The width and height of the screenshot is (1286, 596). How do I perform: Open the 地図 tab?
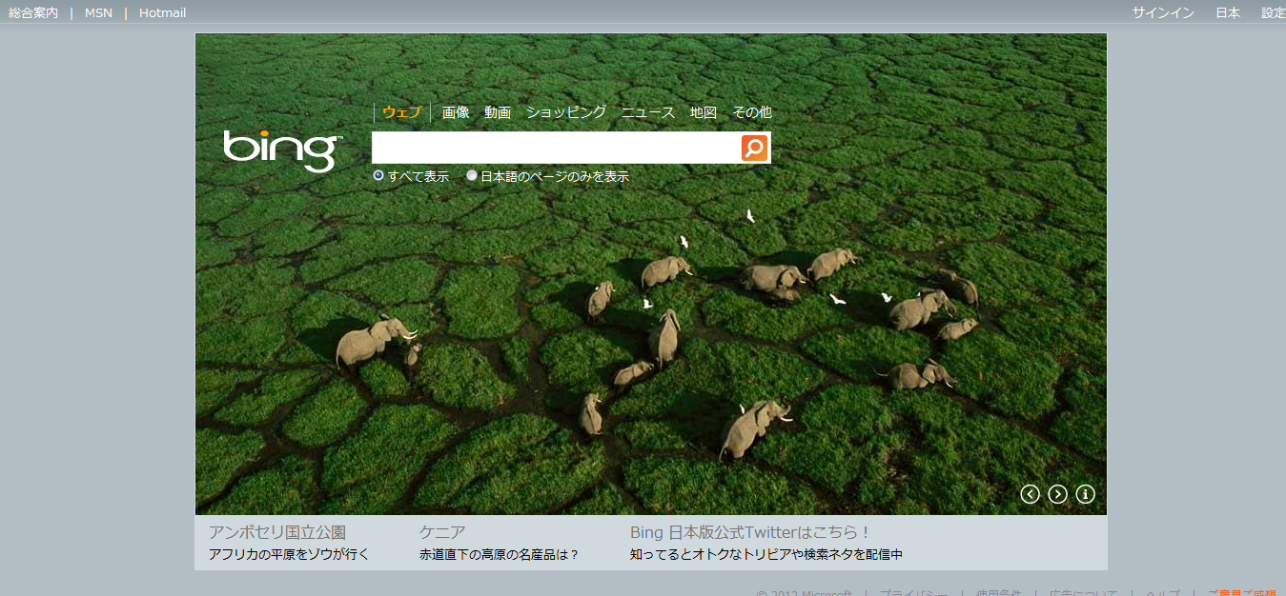click(704, 112)
